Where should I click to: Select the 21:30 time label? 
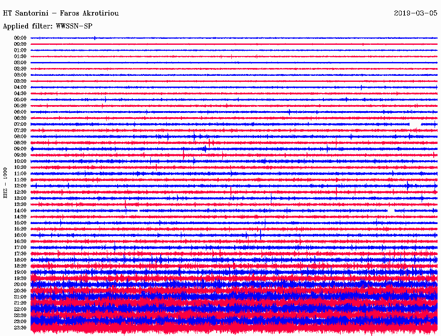20,303
